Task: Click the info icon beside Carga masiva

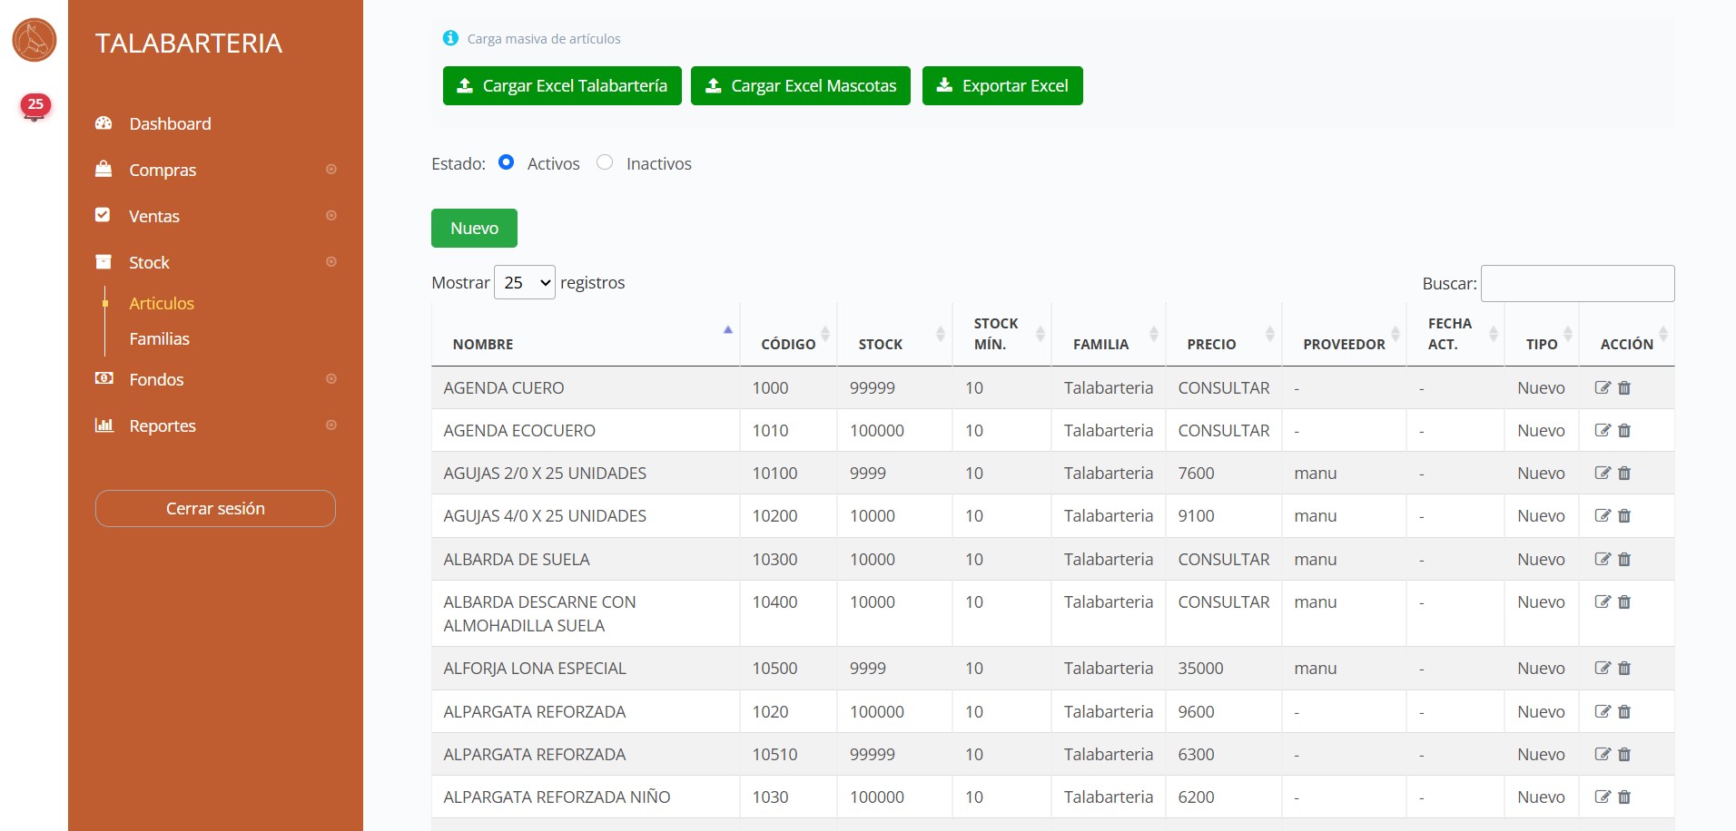Action: click(450, 38)
